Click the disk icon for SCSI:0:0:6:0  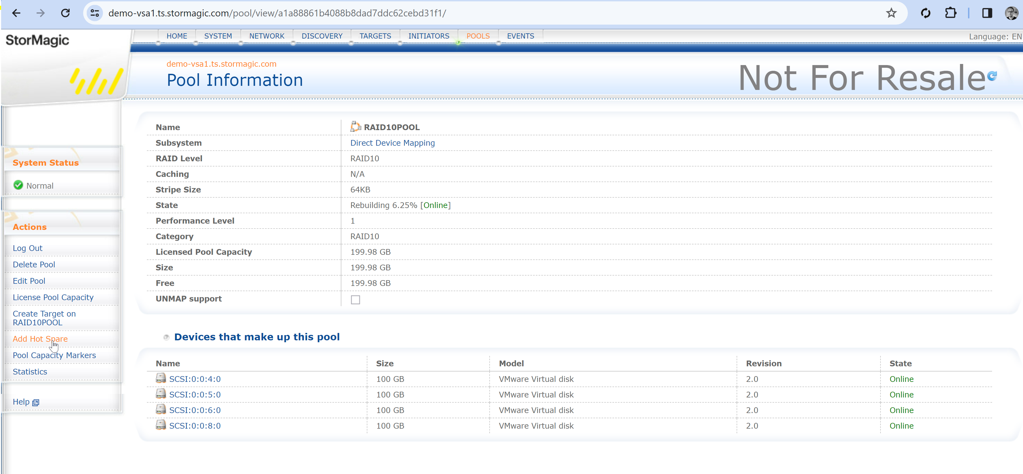pos(161,409)
